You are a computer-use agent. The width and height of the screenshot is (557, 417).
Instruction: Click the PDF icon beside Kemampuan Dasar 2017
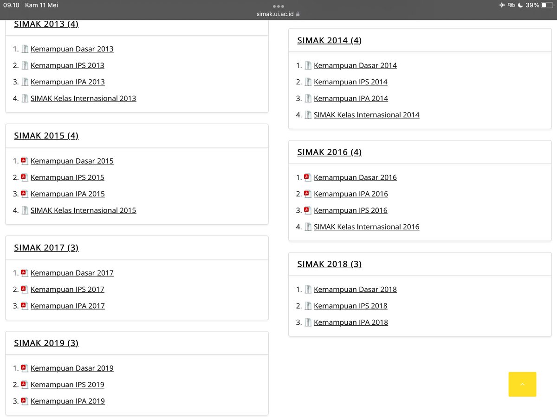pyautogui.click(x=25, y=272)
